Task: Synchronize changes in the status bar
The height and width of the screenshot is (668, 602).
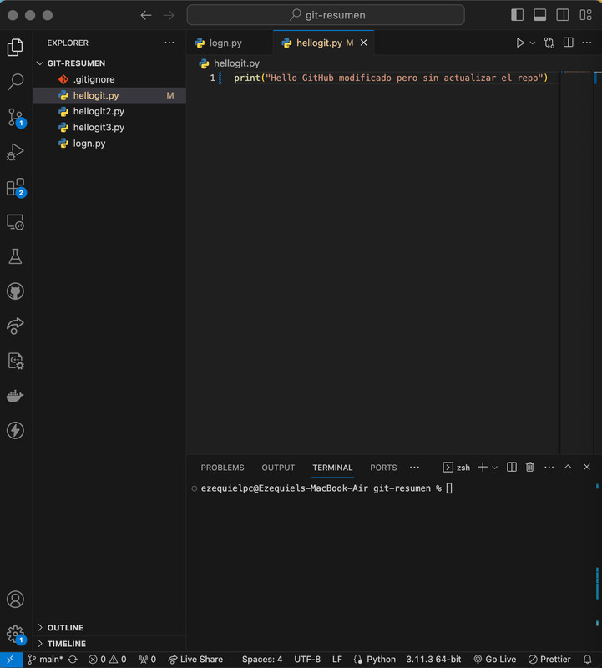Action: 73,660
